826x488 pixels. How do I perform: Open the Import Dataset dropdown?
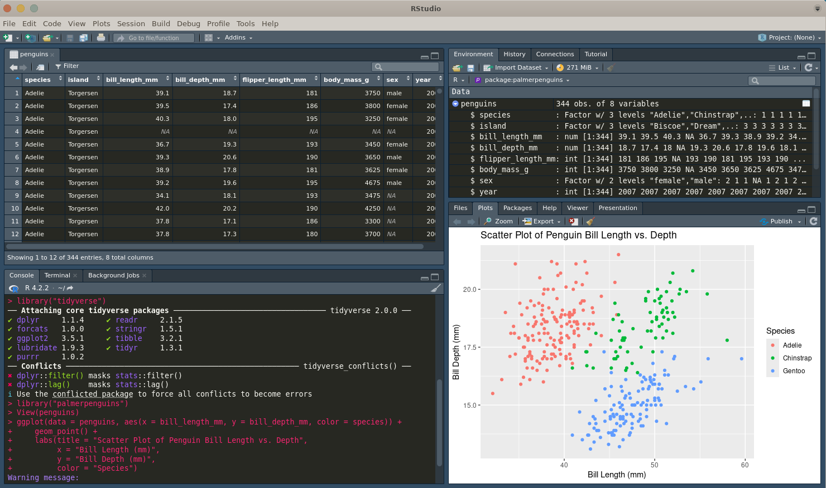point(516,68)
